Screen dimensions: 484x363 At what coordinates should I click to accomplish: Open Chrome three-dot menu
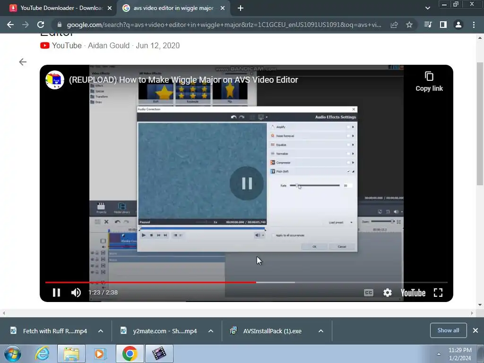(474, 25)
